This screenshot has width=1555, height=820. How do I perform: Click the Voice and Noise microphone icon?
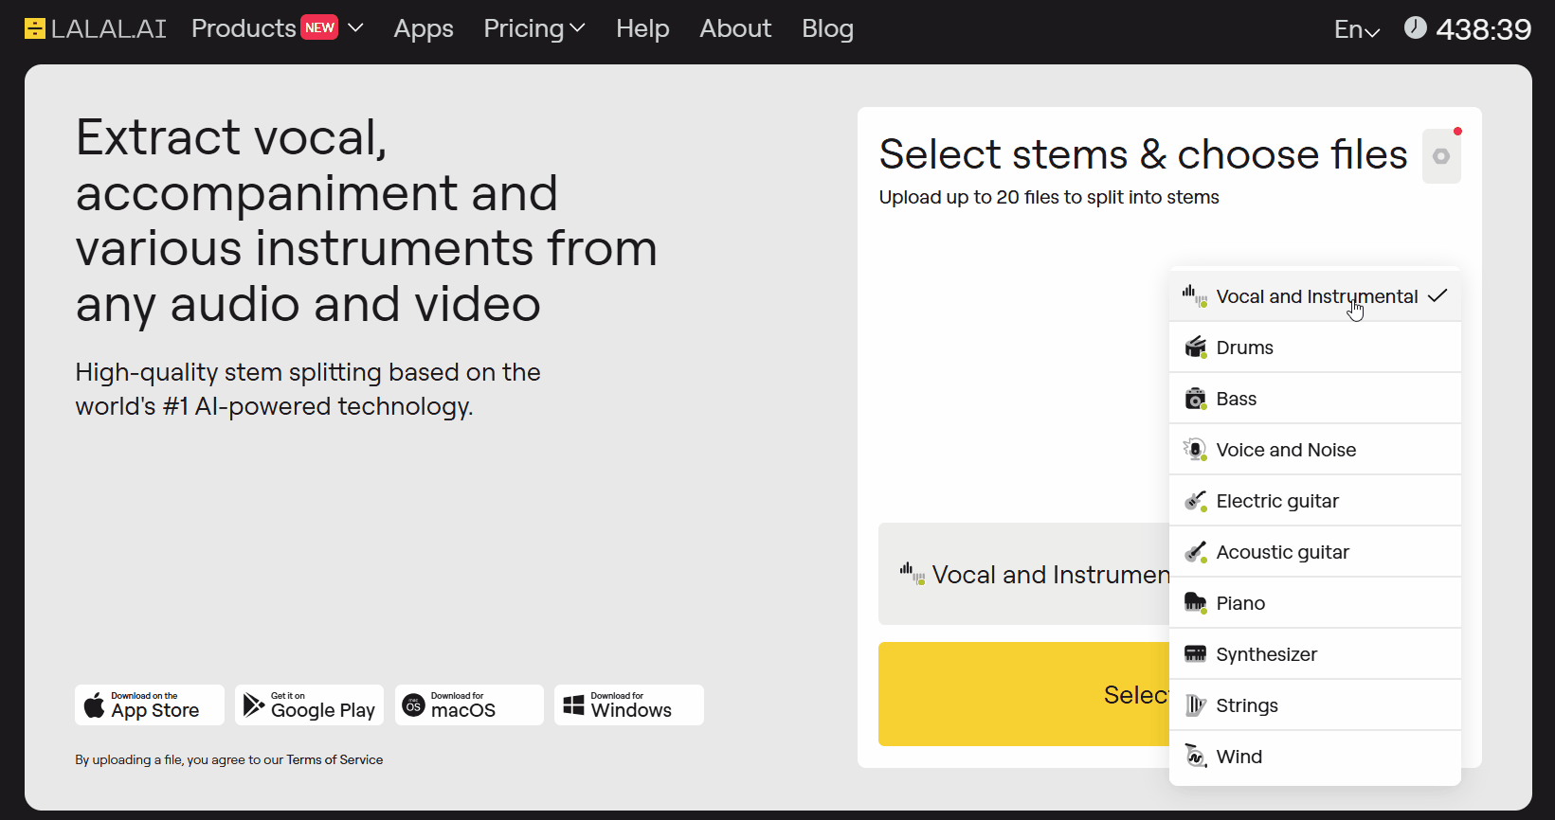(x=1195, y=450)
